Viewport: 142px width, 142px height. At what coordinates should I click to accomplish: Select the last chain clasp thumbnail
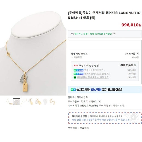coord(52,102)
